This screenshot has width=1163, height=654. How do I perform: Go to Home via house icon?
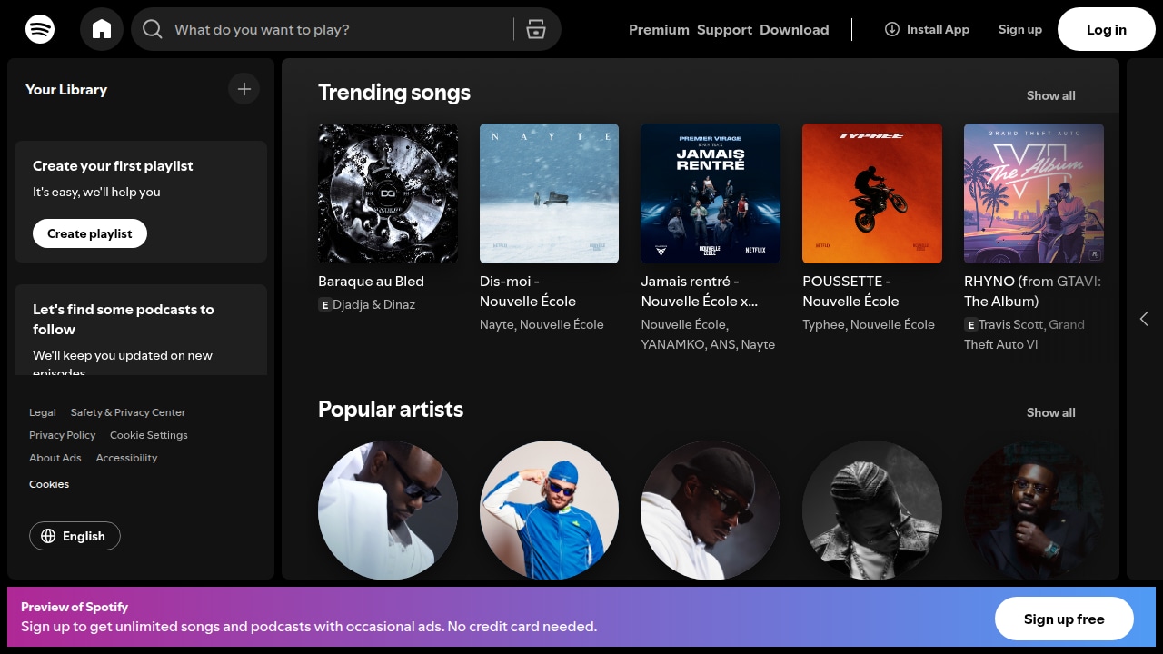pyautogui.click(x=102, y=29)
